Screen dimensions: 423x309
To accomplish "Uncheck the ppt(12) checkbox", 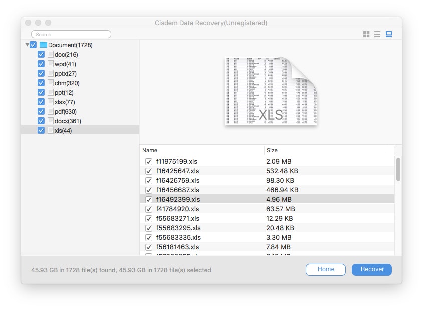I will (41, 92).
